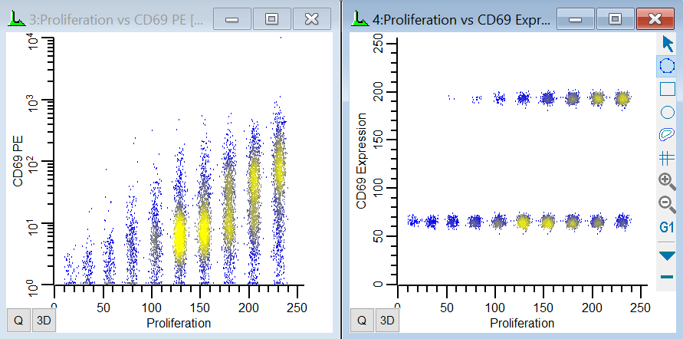Click Proliferation x-axis label in left plot
This screenshot has height=339, width=683.
pyautogui.click(x=178, y=323)
